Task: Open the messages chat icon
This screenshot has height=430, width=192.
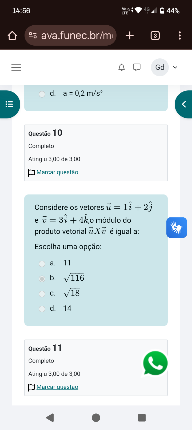Action: click(137, 67)
